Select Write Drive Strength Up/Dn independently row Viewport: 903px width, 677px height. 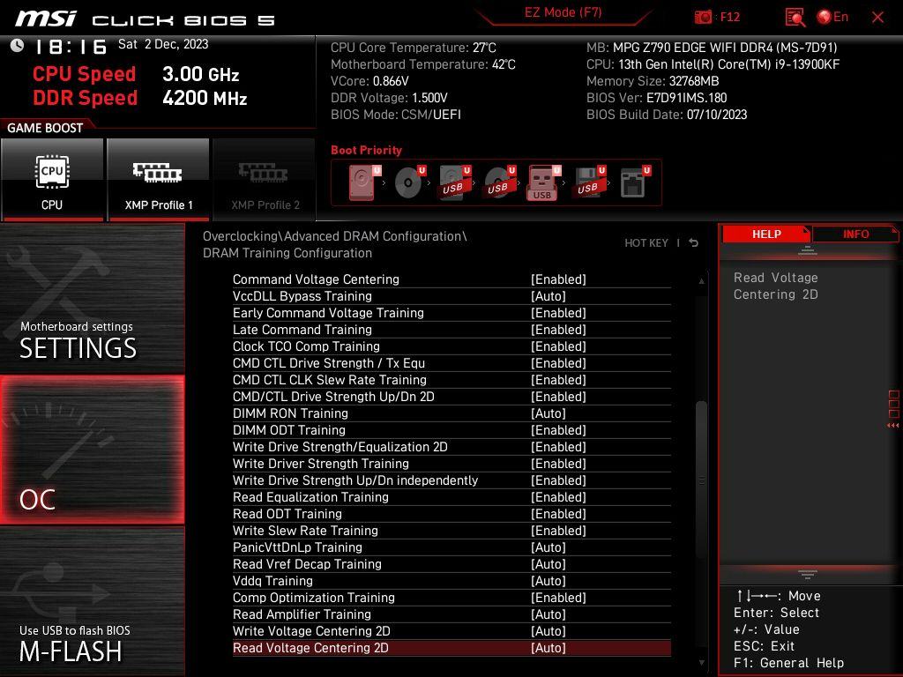click(x=451, y=480)
